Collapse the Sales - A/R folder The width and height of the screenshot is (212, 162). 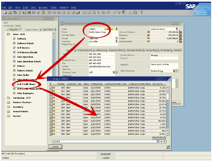coord(9,34)
